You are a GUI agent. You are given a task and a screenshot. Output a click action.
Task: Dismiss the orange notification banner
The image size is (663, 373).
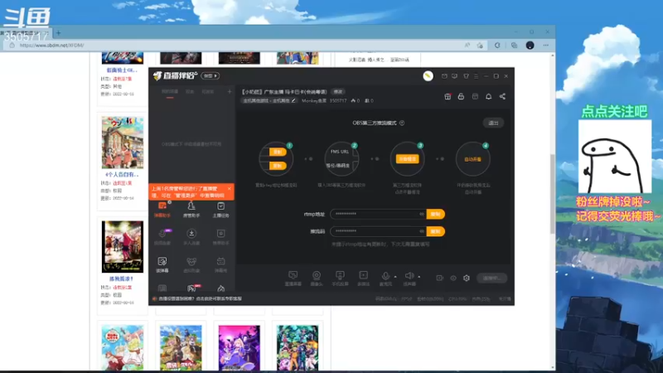(230, 189)
